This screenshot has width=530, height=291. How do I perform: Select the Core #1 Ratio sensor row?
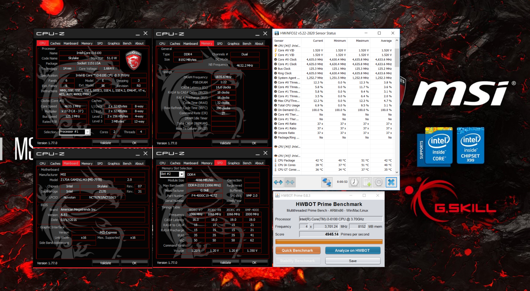point(333,128)
